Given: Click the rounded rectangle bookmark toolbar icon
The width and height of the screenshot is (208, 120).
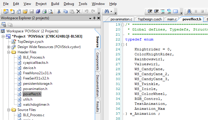Looking at the screenshot, I should pyautogui.click(x=176, y=11).
